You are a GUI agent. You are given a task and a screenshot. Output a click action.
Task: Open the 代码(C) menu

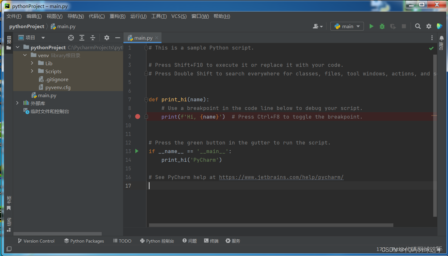[97, 16]
